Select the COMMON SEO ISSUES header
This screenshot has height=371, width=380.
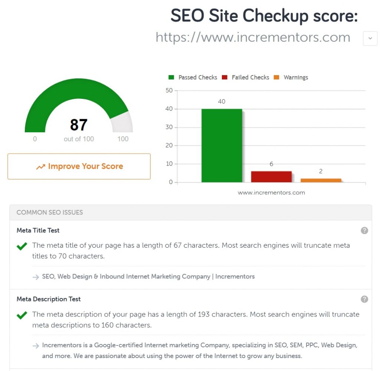click(x=49, y=212)
